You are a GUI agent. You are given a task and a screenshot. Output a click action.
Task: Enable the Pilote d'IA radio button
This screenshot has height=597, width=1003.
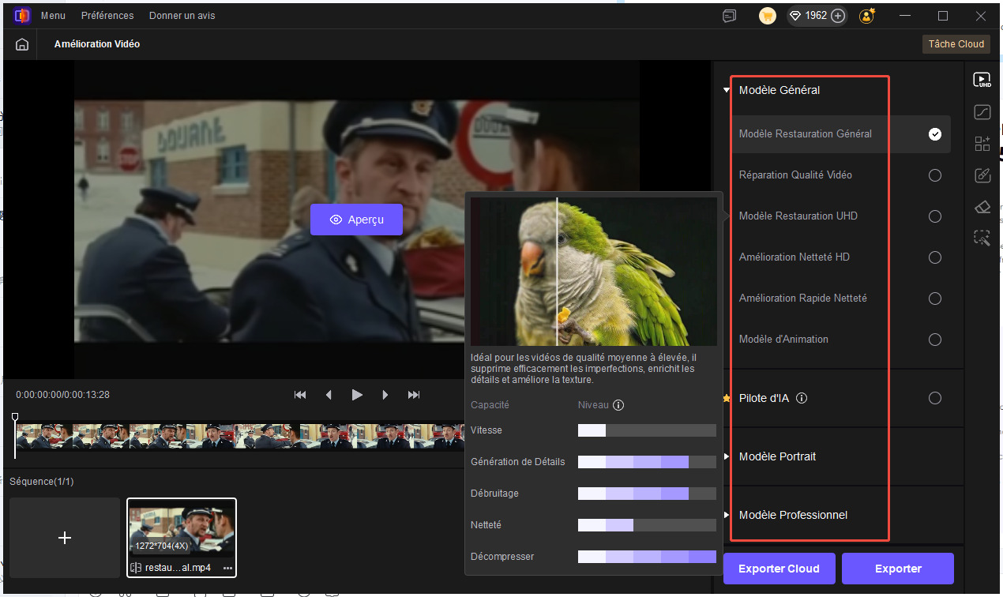click(934, 398)
